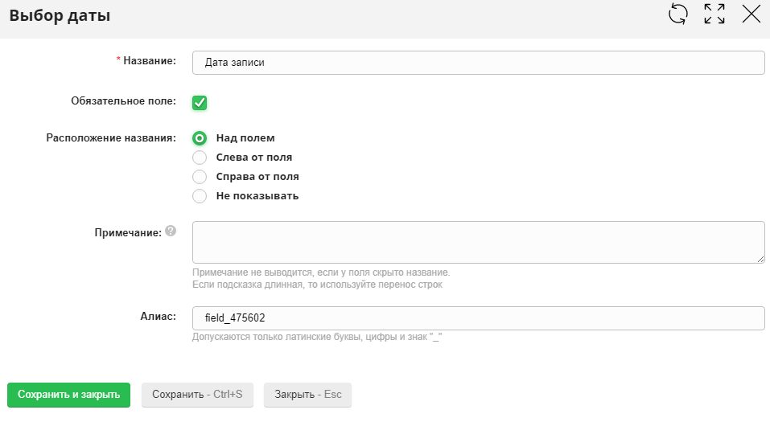
Task: Grab the resize handle of Примечание textarea
Action: tap(760, 258)
